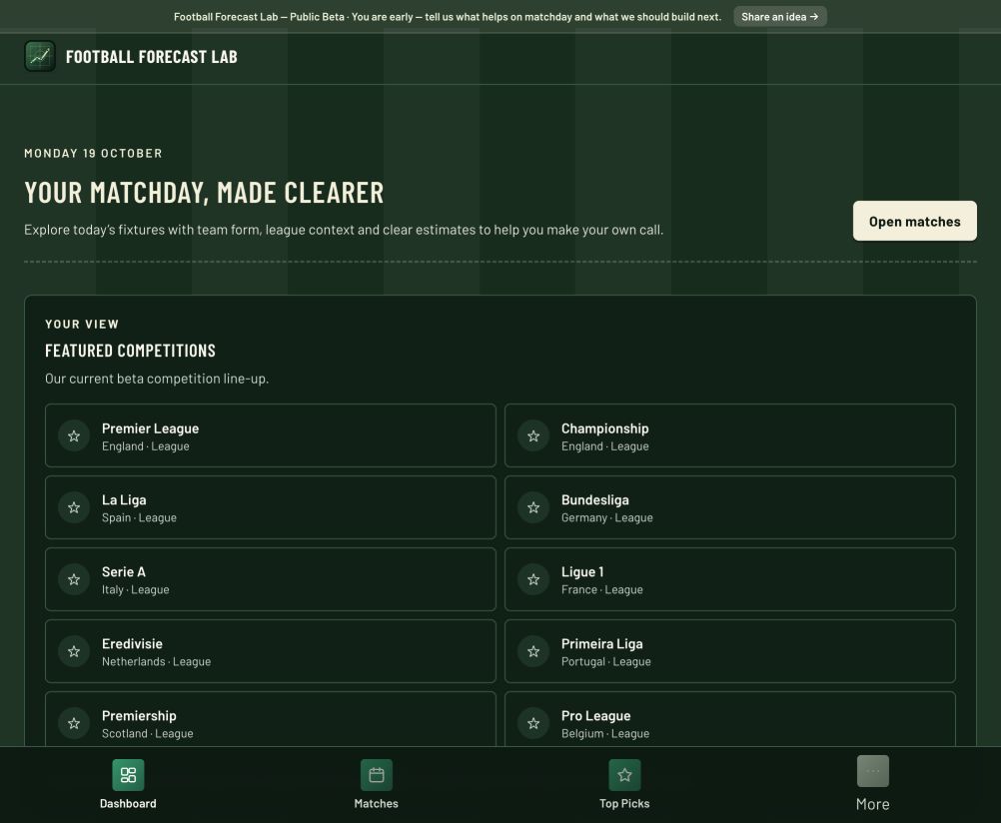Image resolution: width=1001 pixels, height=823 pixels.
Task: Select the Bundesliga competition name
Action: (x=595, y=500)
